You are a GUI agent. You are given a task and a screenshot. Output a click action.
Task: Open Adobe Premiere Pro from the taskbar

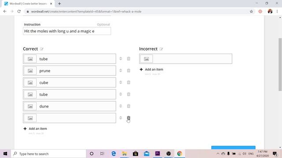158,154
